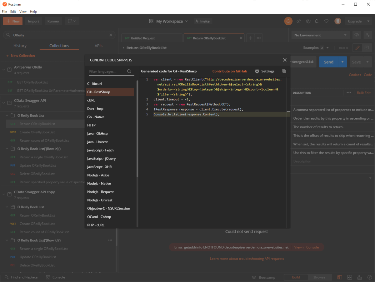Open the user avatar menu

[337, 21]
